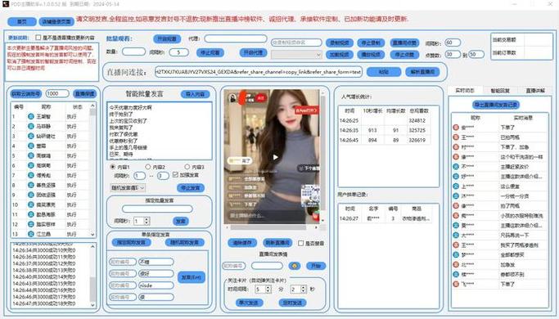This screenshot has width=559, height=319.
Task: Click the streamer avatar atop the video
Action: point(232,97)
